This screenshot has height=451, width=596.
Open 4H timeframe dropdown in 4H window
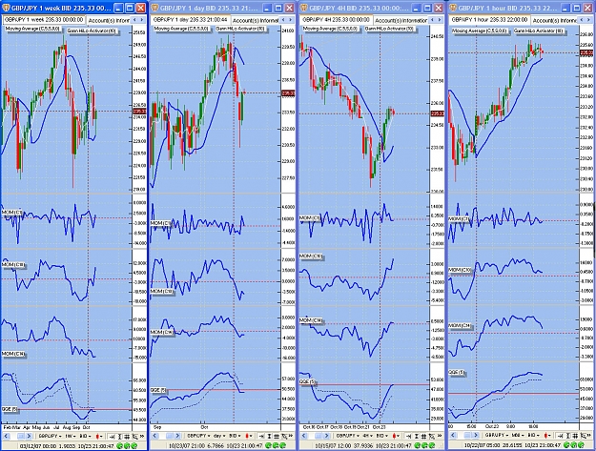click(x=367, y=436)
